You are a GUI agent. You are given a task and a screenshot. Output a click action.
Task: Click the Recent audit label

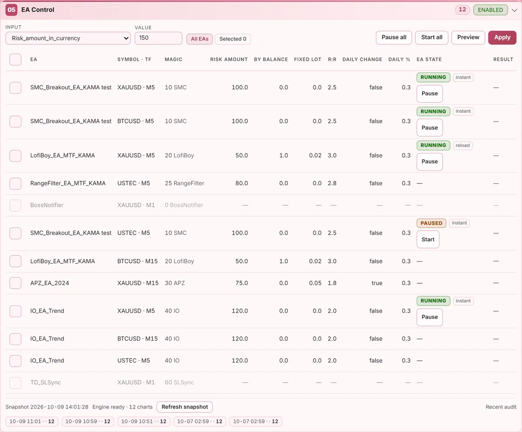tap(501, 407)
